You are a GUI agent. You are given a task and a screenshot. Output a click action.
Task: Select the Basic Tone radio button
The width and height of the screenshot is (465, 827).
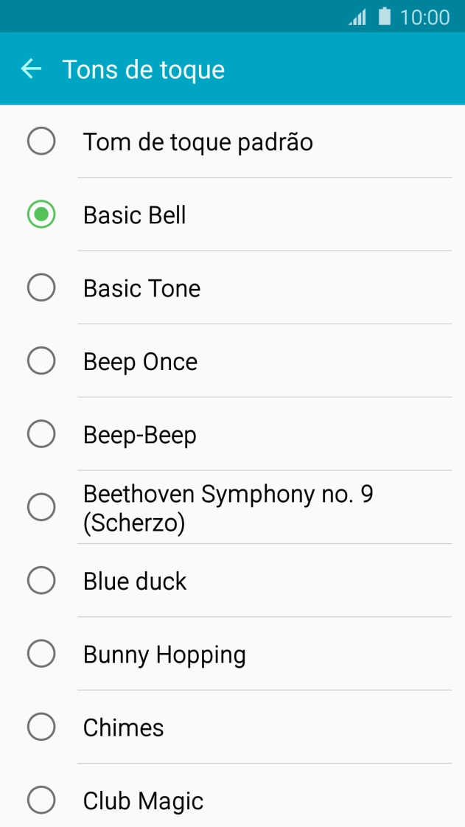(x=41, y=287)
